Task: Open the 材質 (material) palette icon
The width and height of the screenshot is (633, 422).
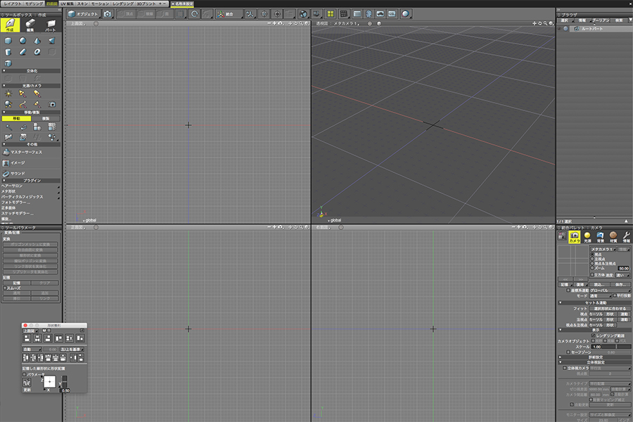Action: (613, 236)
